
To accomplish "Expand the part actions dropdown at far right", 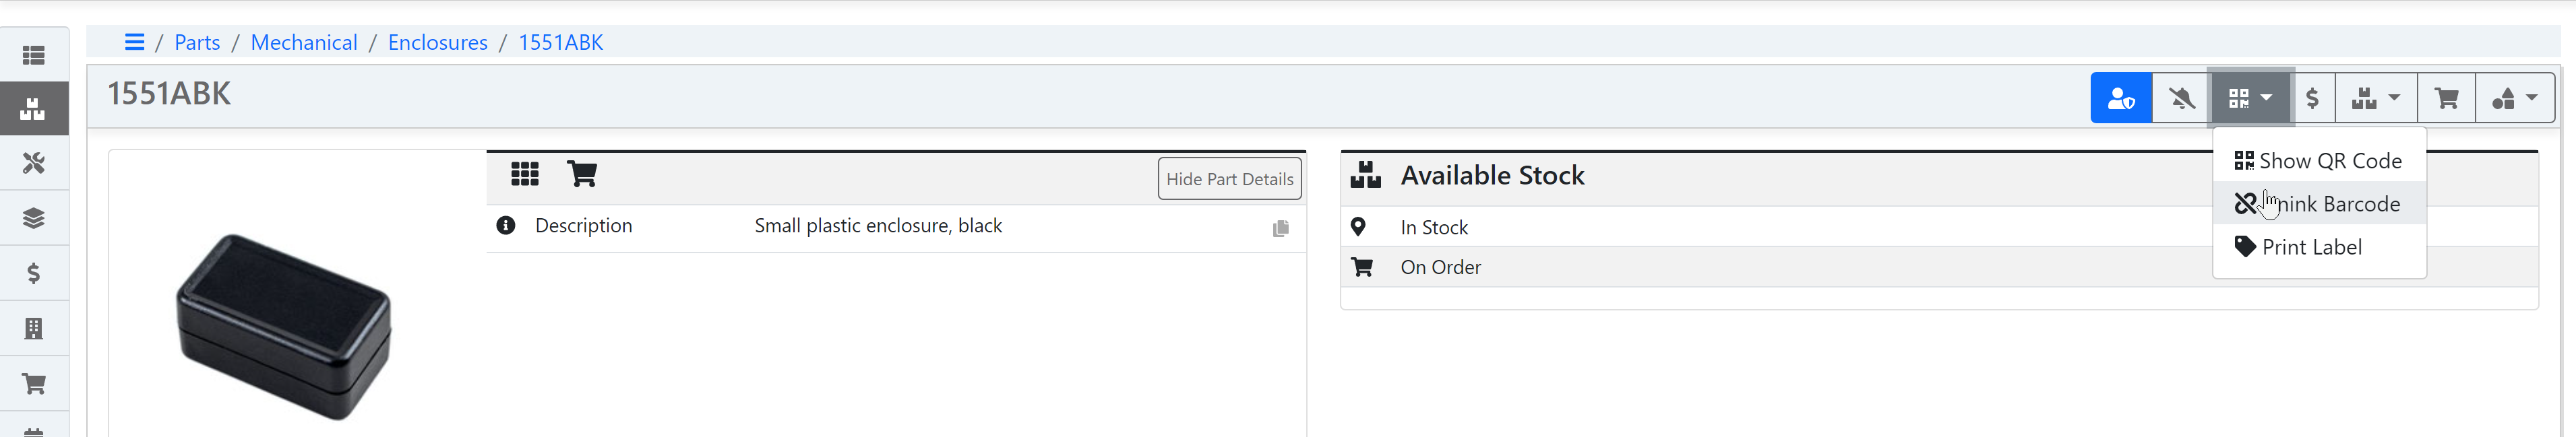I will 2514,98.
